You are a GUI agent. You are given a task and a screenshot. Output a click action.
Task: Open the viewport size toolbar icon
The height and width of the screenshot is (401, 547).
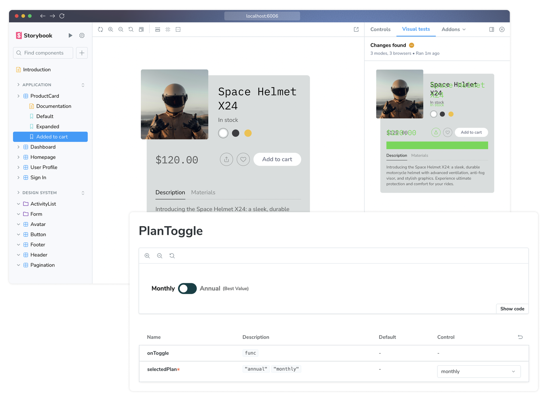(158, 29)
